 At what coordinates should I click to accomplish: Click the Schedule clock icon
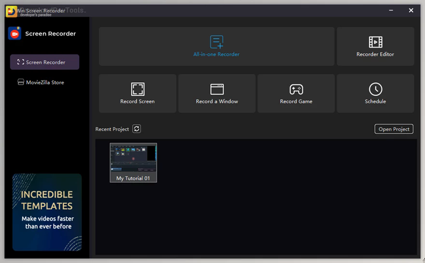[375, 89]
